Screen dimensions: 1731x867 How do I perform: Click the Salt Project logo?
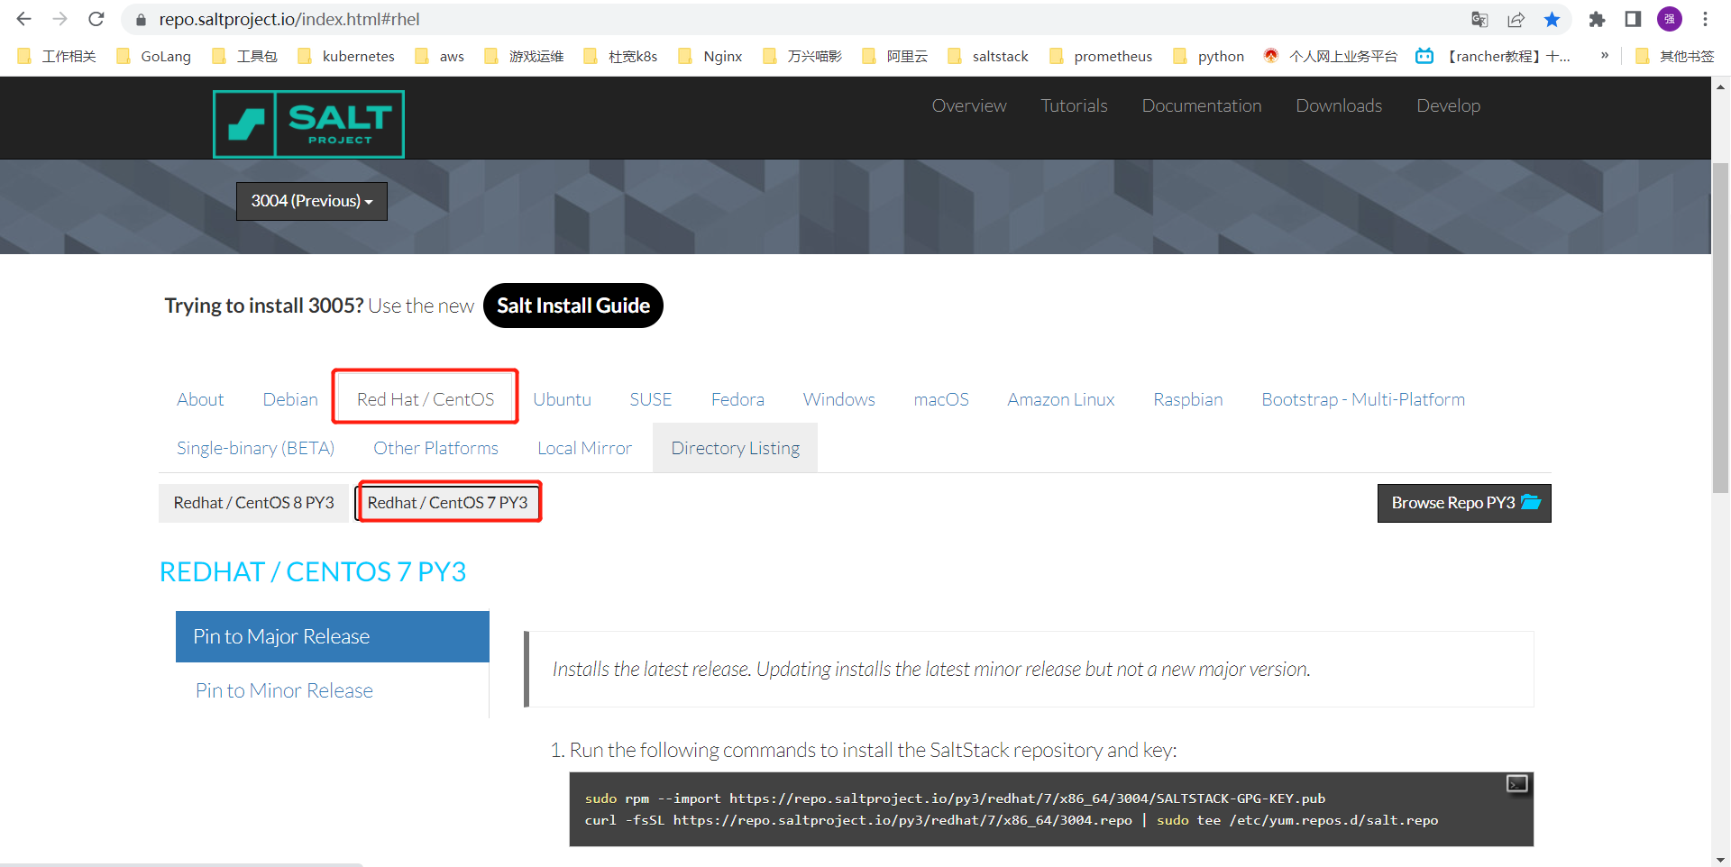pyautogui.click(x=308, y=124)
